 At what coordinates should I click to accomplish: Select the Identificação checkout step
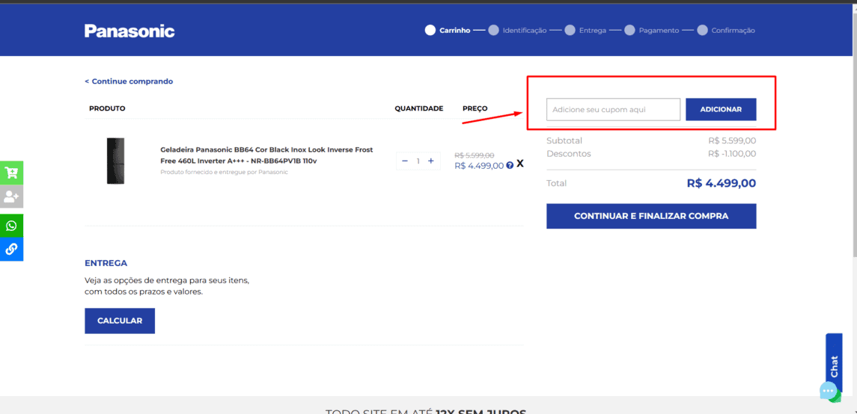pyautogui.click(x=518, y=31)
